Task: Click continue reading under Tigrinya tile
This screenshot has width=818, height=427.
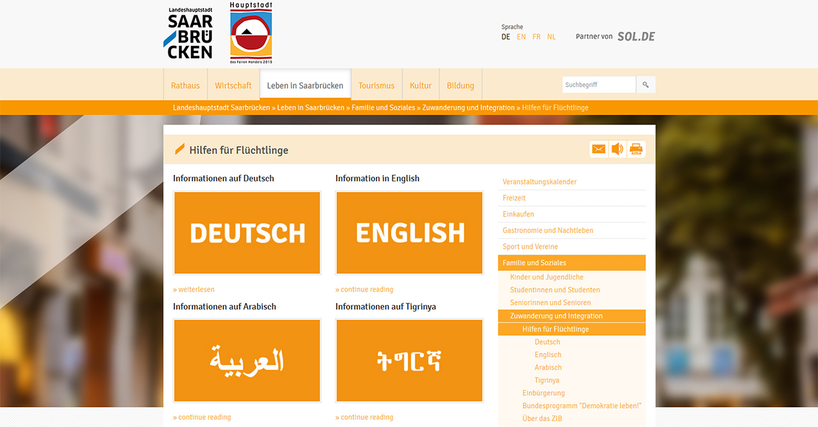Action: coord(364,417)
